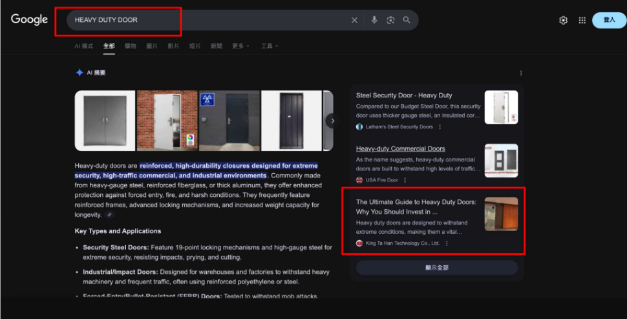
Task: Go to the Google logo homepage
Action: tap(29, 19)
